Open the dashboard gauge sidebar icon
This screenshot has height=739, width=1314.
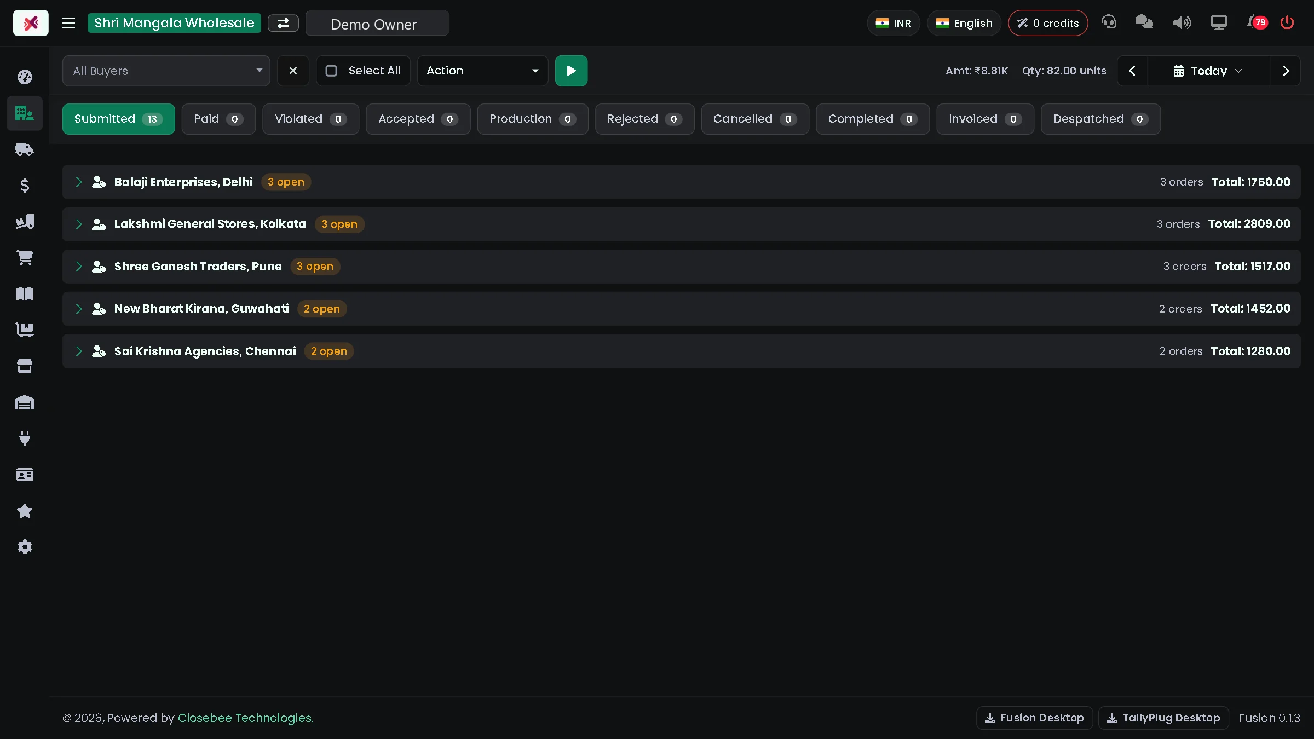(x=25, y=77)
